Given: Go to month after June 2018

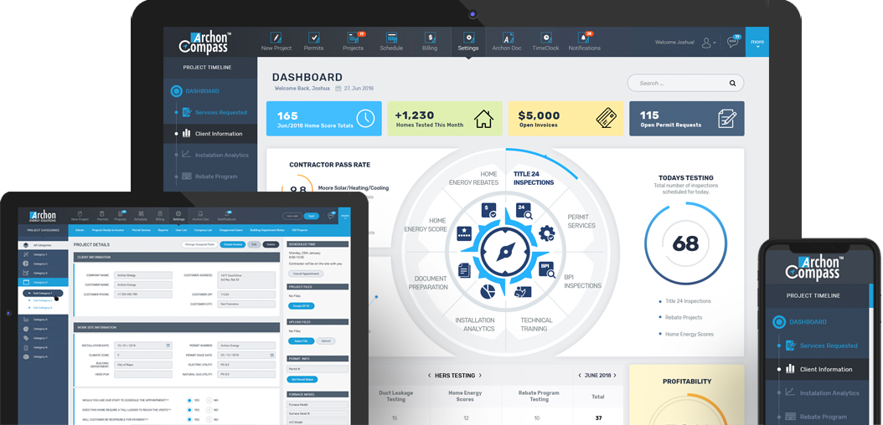Looking at the screenshot, I should (x=615, y=376).
